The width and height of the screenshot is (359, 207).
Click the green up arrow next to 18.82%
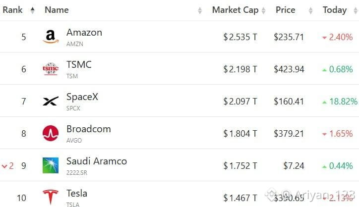click(x=324, y=102)
